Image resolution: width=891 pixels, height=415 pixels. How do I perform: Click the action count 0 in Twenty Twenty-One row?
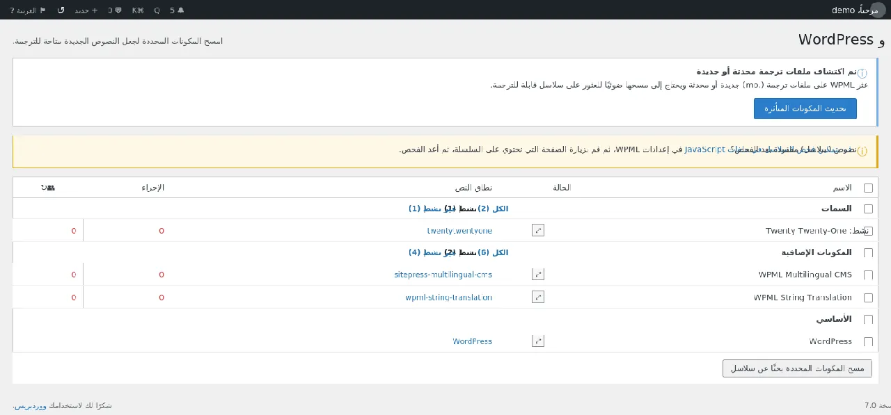point(161,231)
